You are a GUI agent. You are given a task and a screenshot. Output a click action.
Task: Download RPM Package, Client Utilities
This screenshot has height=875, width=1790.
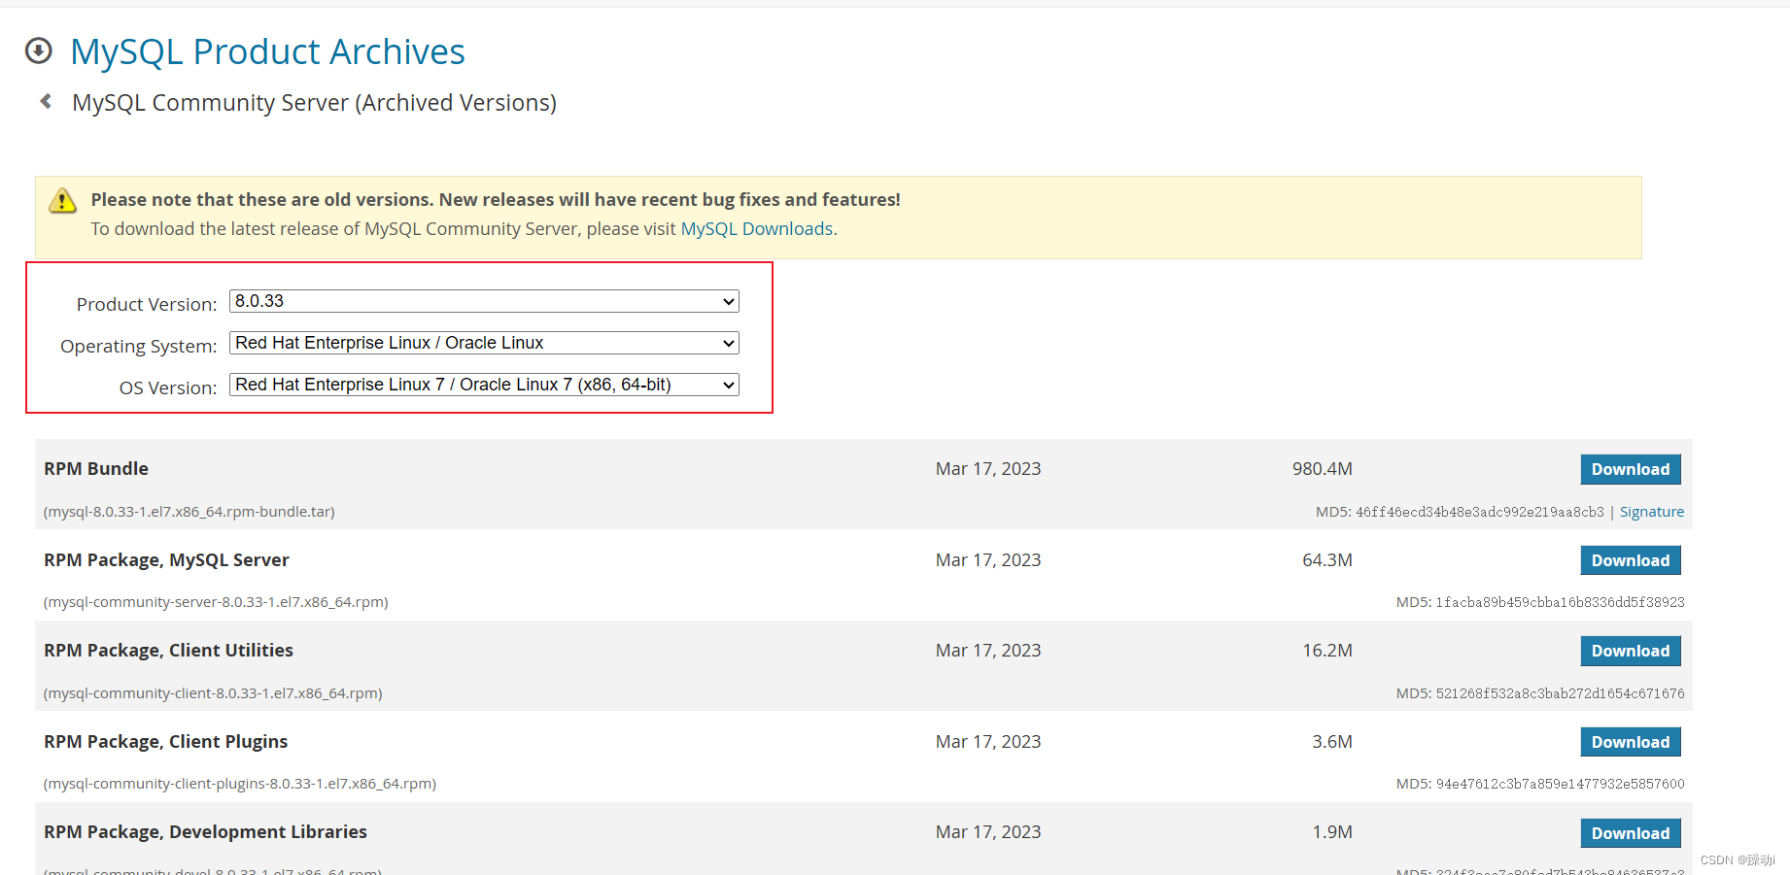click(x=1630, y=651)
